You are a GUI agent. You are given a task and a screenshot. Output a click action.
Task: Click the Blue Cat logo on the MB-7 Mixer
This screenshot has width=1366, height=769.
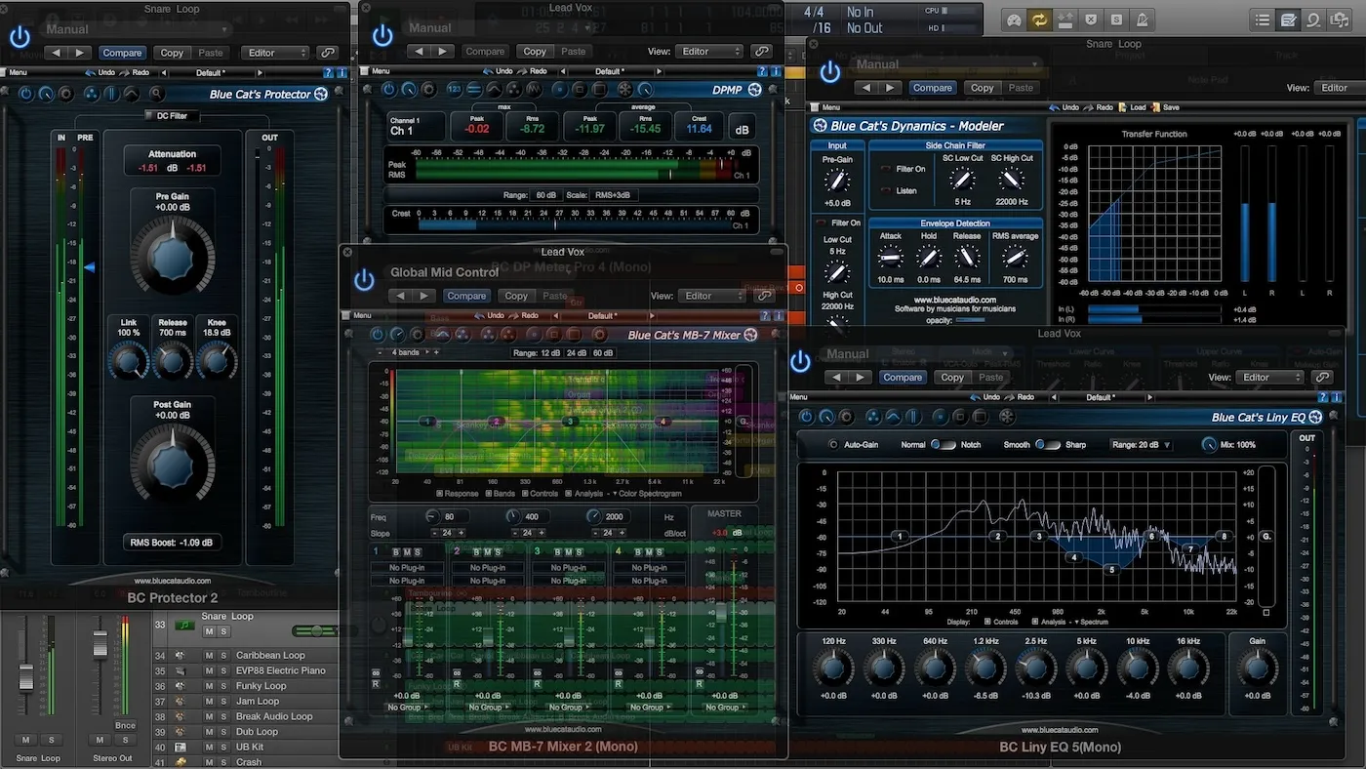pyautogui.click(x=750, y=334)
